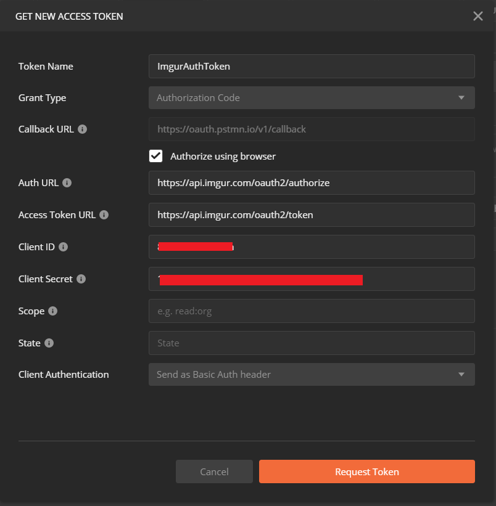Click the Access Token URL info icon
The image size is (496, 506).
(104, 214)
